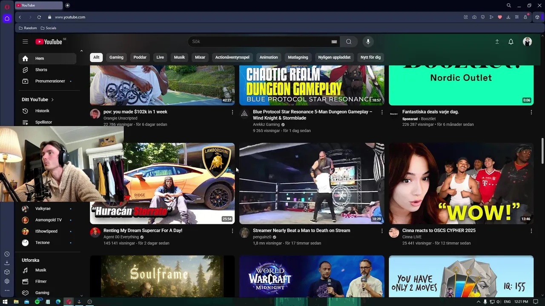
Task: Click the Opera logo menu button
Action: point(7,7)
